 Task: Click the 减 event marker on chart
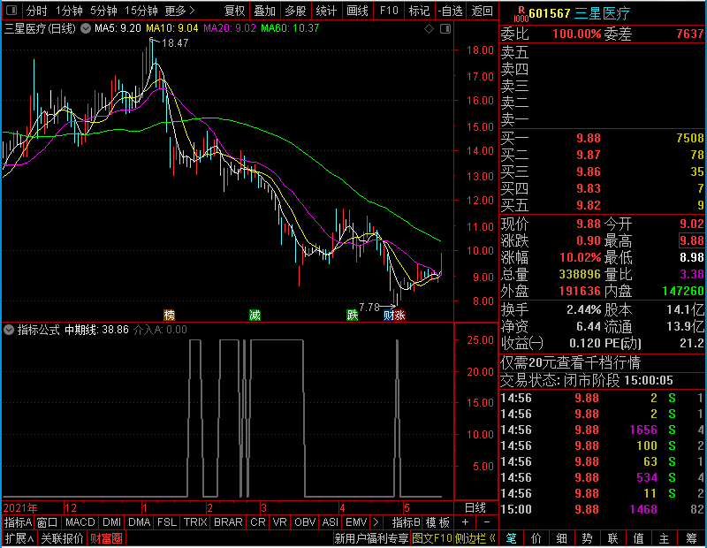pos(255,315)
